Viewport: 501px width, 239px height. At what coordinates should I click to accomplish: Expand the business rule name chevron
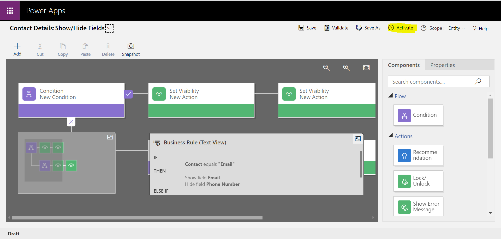pos(109,28)
